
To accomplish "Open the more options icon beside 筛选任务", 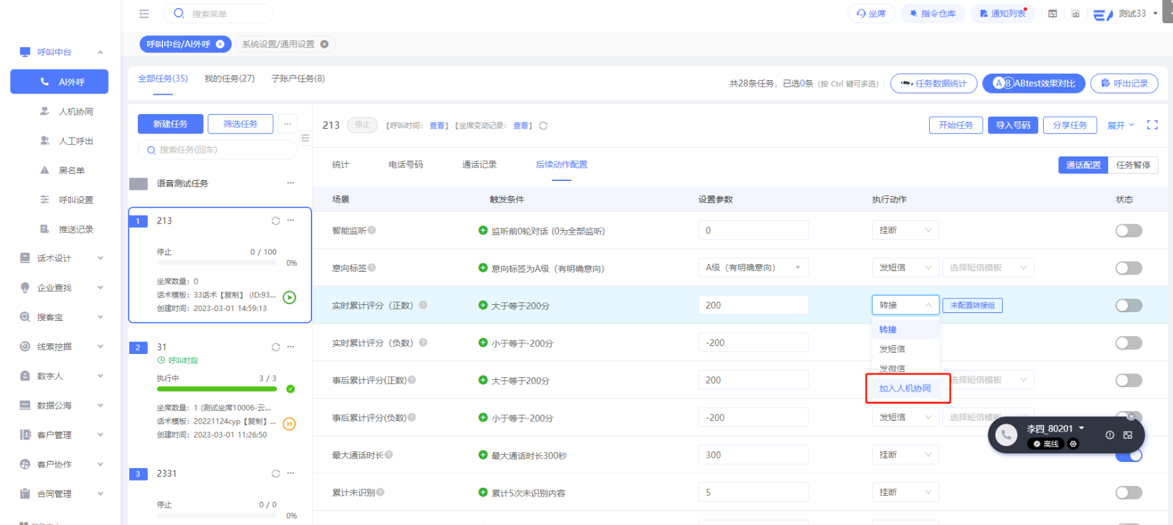I will [x=288, y=124].
